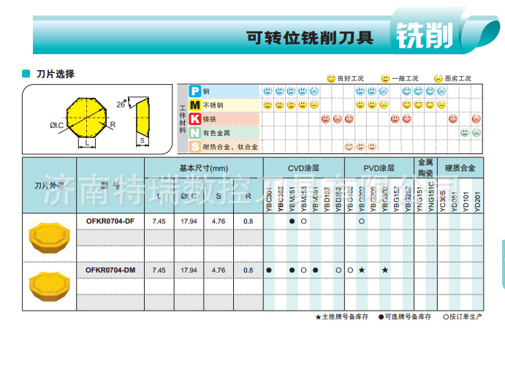Click the YC30S grade column label
The image size is (505, 369).
tap(443, 201)
